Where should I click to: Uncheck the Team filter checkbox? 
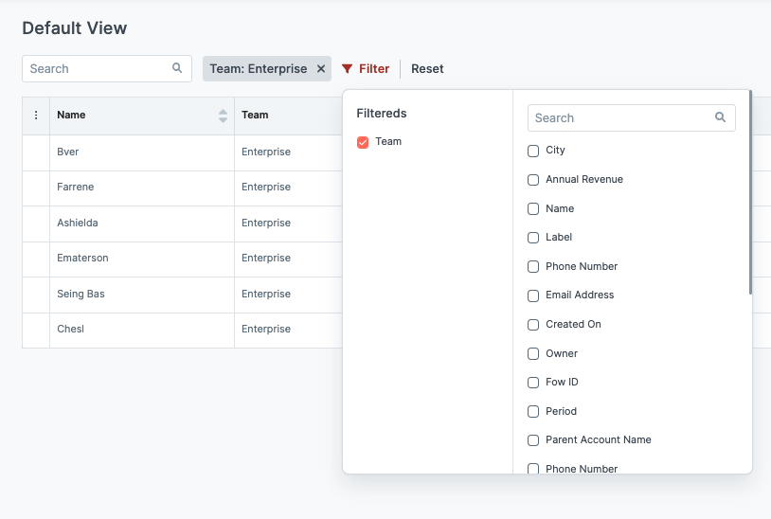click(x=363, y=142)
